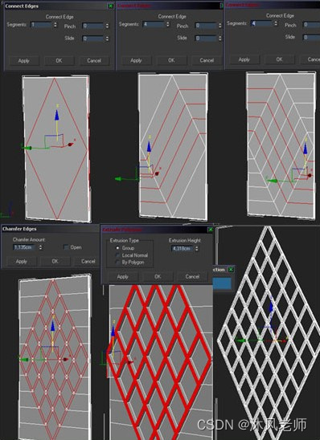Viewport: 320px width, 440px height.
Task: Click Cancel in Chamfer Edges dialog
Action: (x=88, y=261)
